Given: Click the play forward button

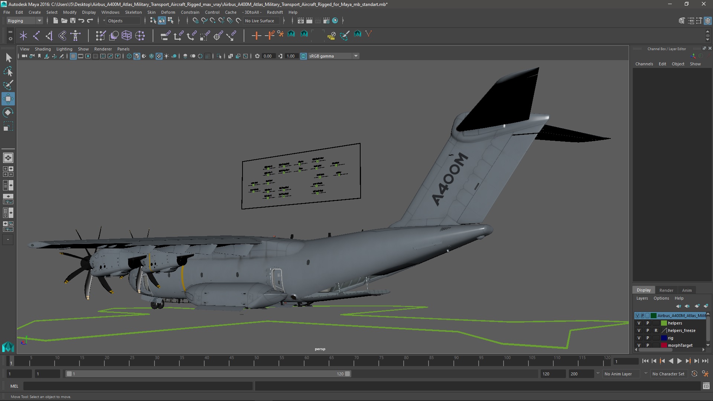Looking at the screenshot, I should tap(679, 361).
